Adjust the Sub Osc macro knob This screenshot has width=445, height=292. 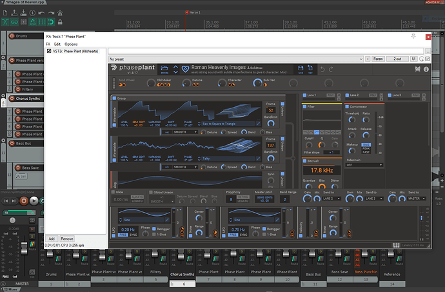tap(257, 83)
